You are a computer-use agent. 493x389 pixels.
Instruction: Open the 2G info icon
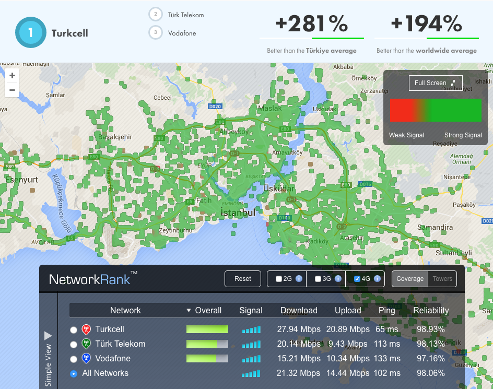[299, 279]
